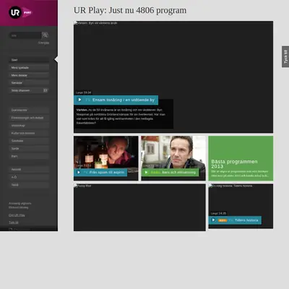Open the menu item below A-Ö

tap(29, 185)
